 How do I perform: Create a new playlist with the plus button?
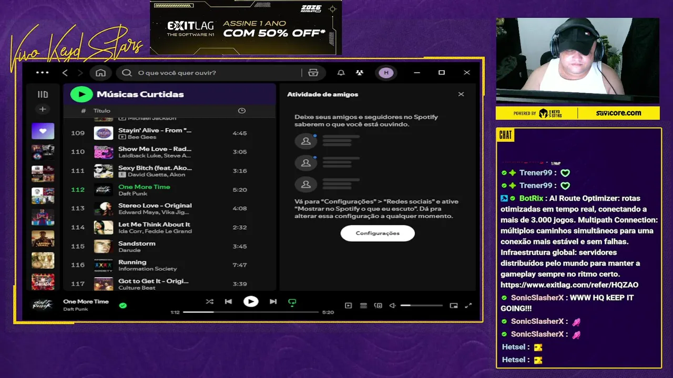[43, 109]
